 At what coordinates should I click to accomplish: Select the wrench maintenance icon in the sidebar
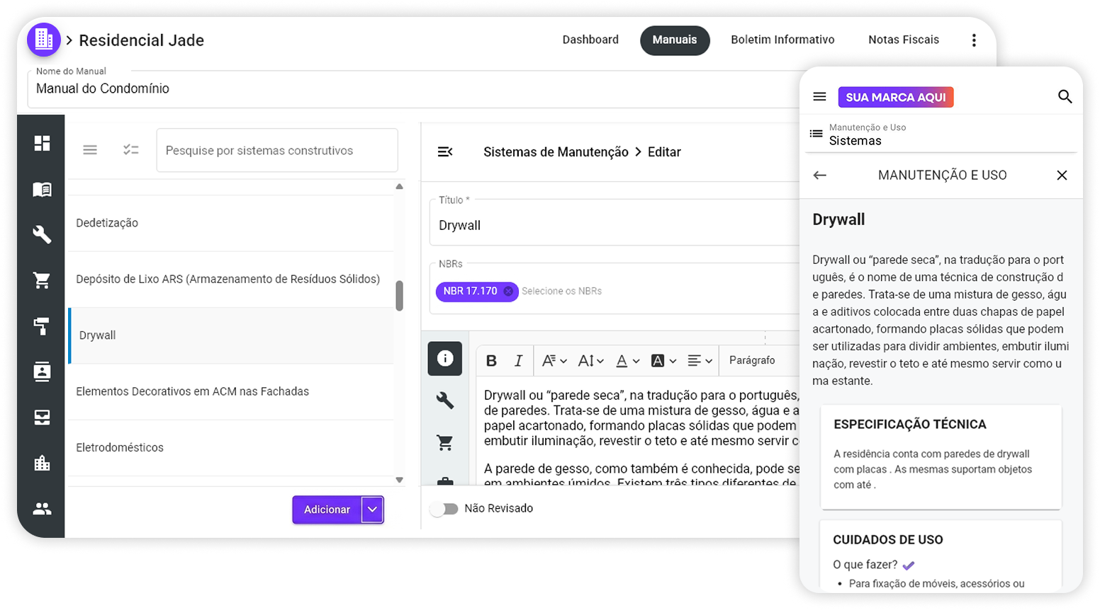tap(43, 234)
